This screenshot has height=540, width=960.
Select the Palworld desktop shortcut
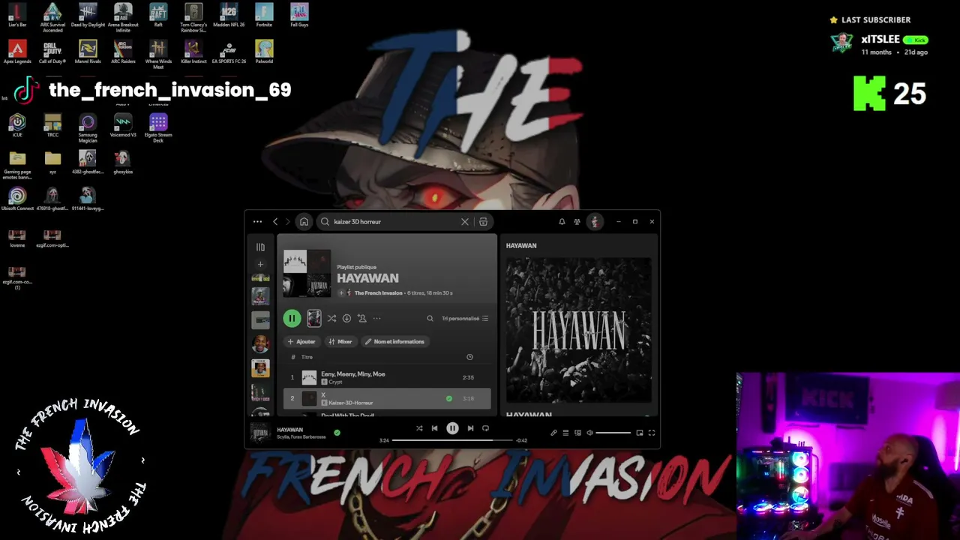(264, 52)
